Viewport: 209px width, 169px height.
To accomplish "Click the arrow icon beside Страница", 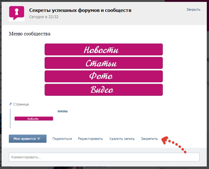I will pyautogui.click(x=11, y=104).
